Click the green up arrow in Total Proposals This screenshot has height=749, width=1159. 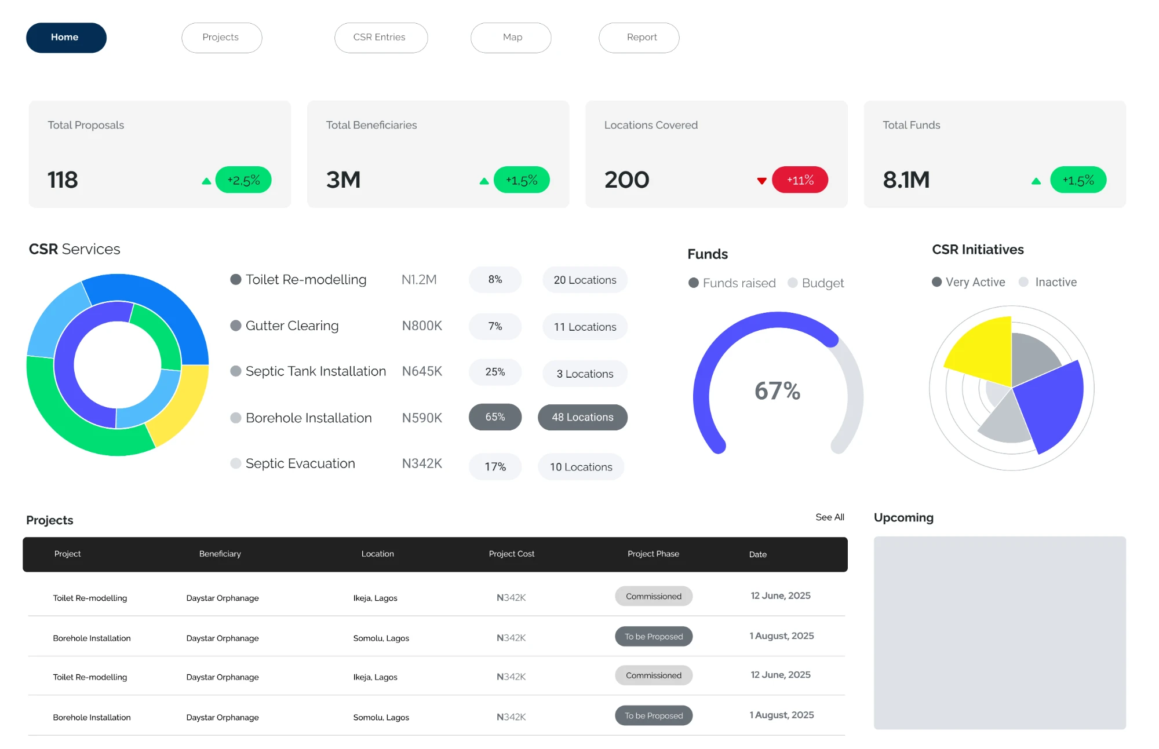click(206, 181)
